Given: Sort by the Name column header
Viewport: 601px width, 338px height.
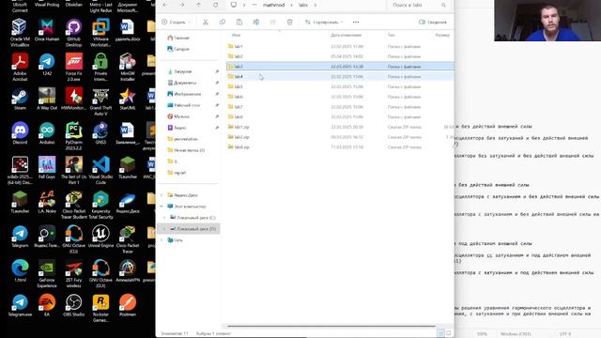Looking at the screenshot, I should 236,35.
